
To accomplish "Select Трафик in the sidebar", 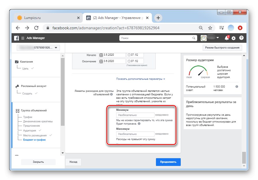I will [x=28, y=117].
